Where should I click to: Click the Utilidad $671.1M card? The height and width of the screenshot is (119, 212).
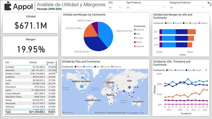[x=30, y=23]
